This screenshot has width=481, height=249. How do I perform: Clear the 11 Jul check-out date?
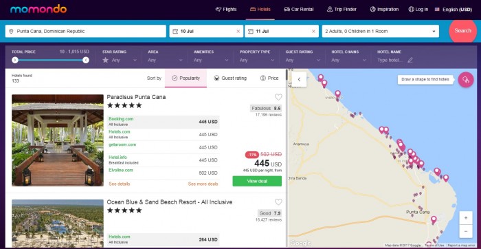313,32
